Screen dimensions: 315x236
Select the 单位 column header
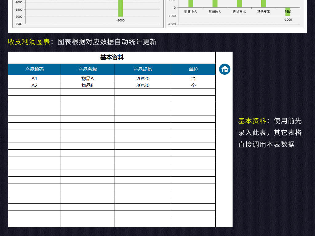click(193, 69)
